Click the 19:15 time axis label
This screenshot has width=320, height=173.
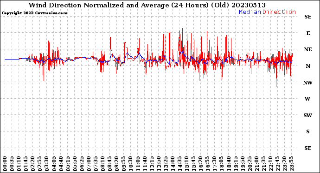click(236, 164)
